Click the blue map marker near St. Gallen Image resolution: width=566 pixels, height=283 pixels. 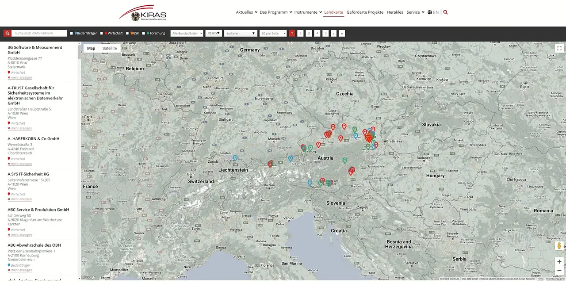235,158
